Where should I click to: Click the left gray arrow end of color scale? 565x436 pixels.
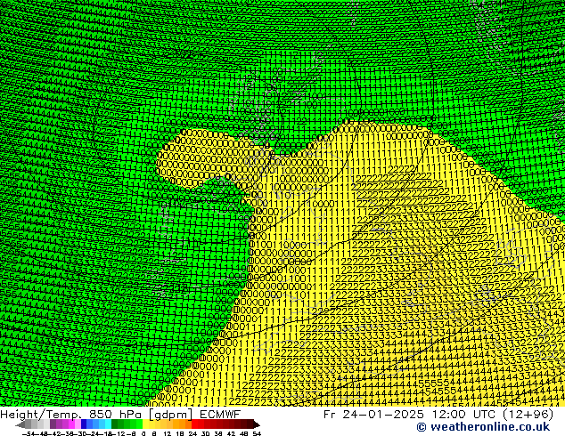click(20, 424)
